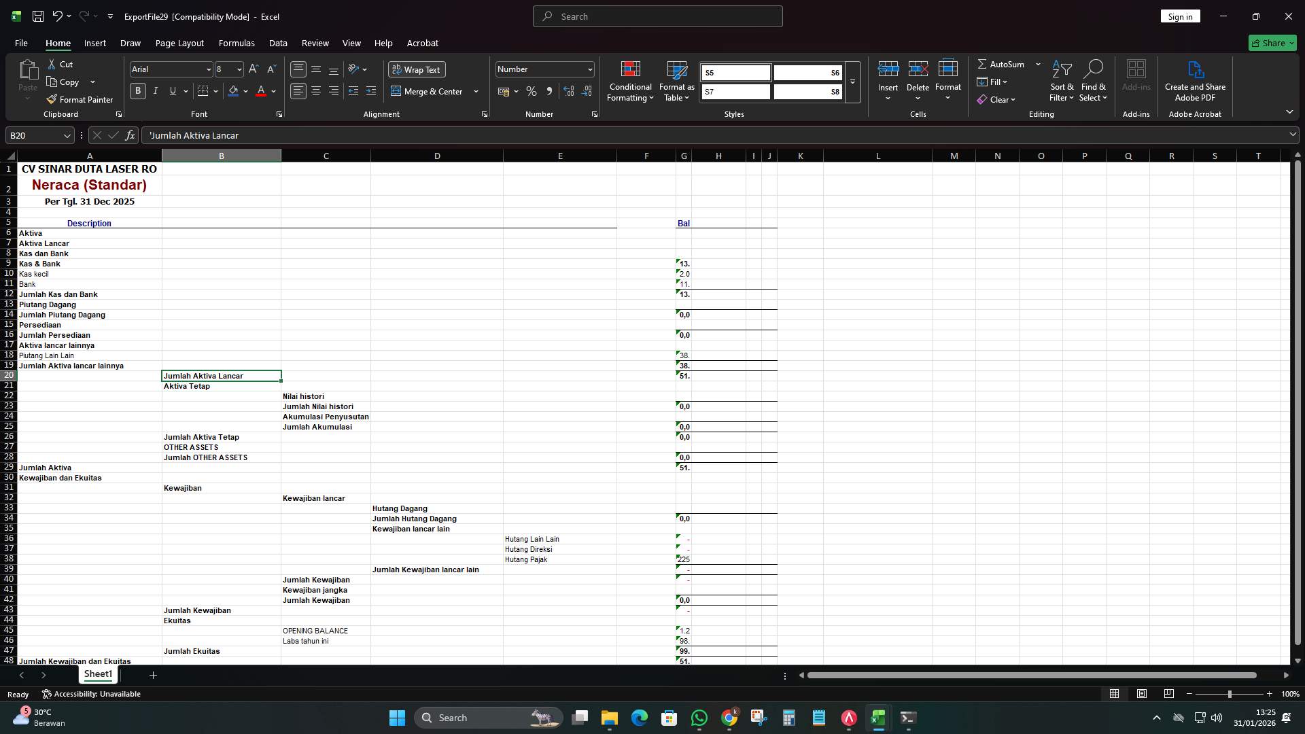
Task: Open the Acrobat menu tab
Action: click(422, 43)
